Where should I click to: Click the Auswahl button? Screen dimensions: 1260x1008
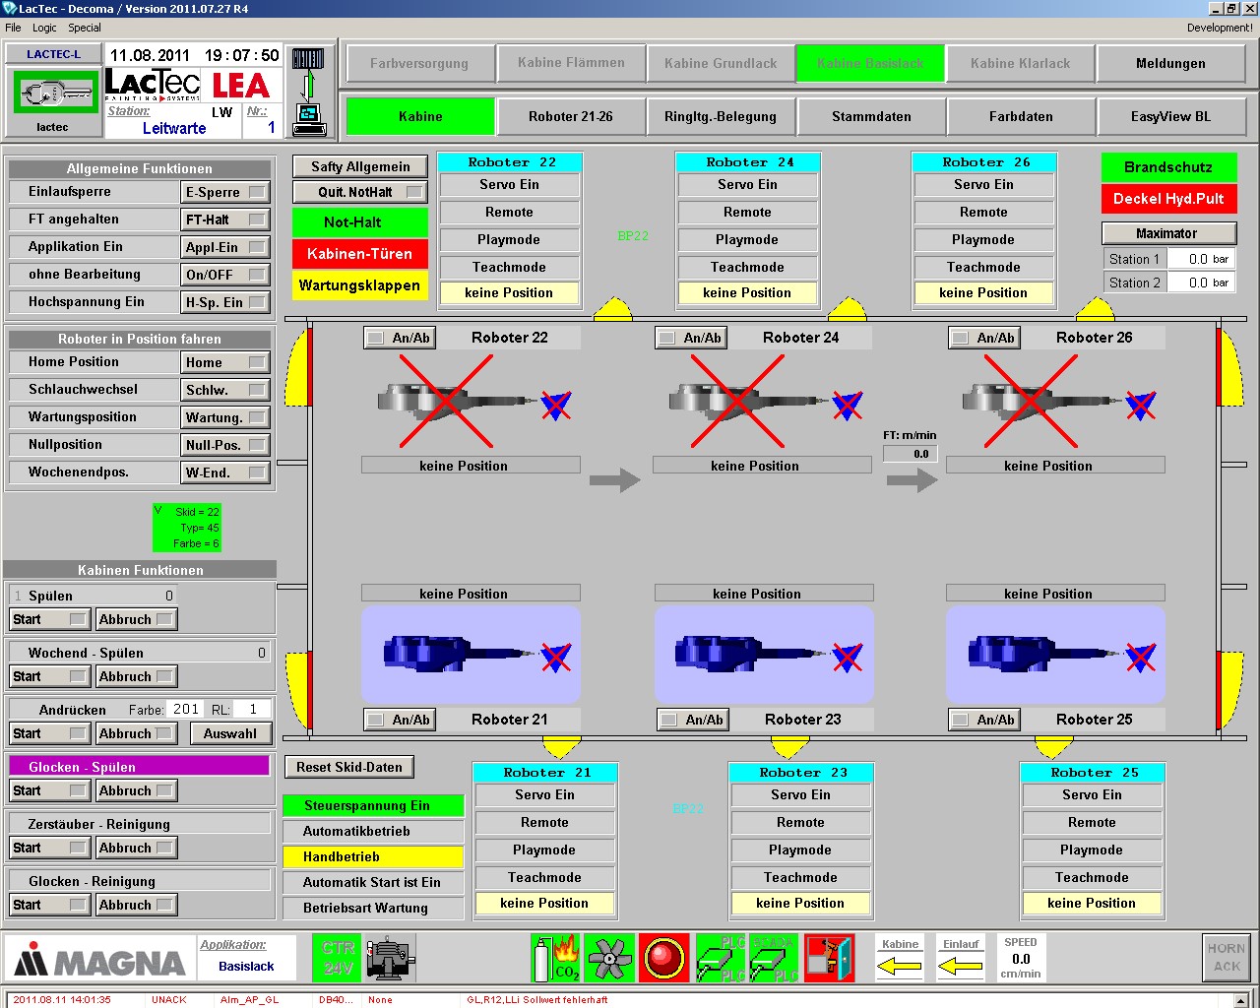tap(229, 733)
